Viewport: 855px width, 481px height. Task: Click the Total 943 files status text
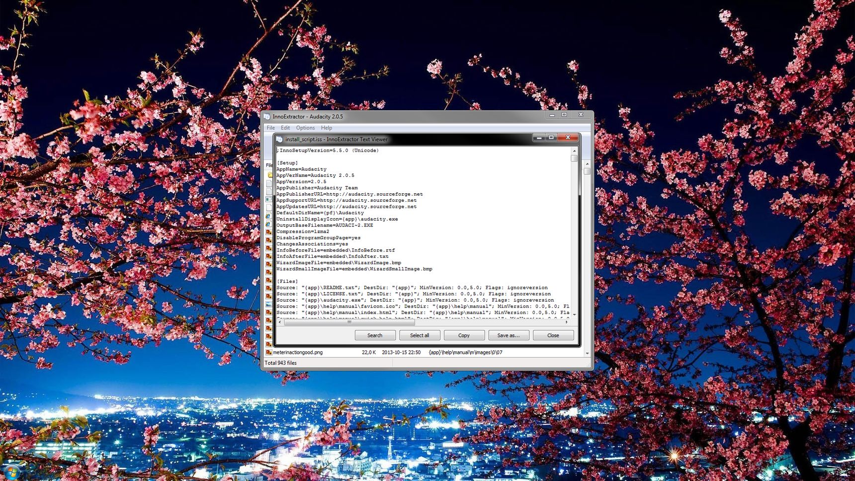tap(280, 363)
